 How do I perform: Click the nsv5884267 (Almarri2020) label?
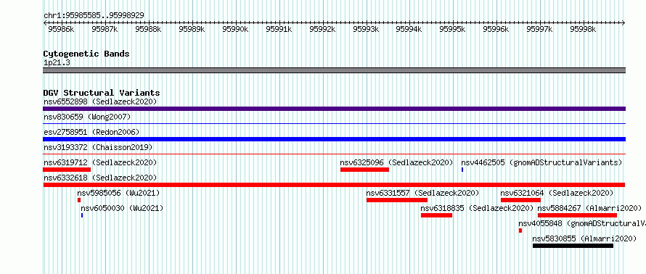pos(589,208)
